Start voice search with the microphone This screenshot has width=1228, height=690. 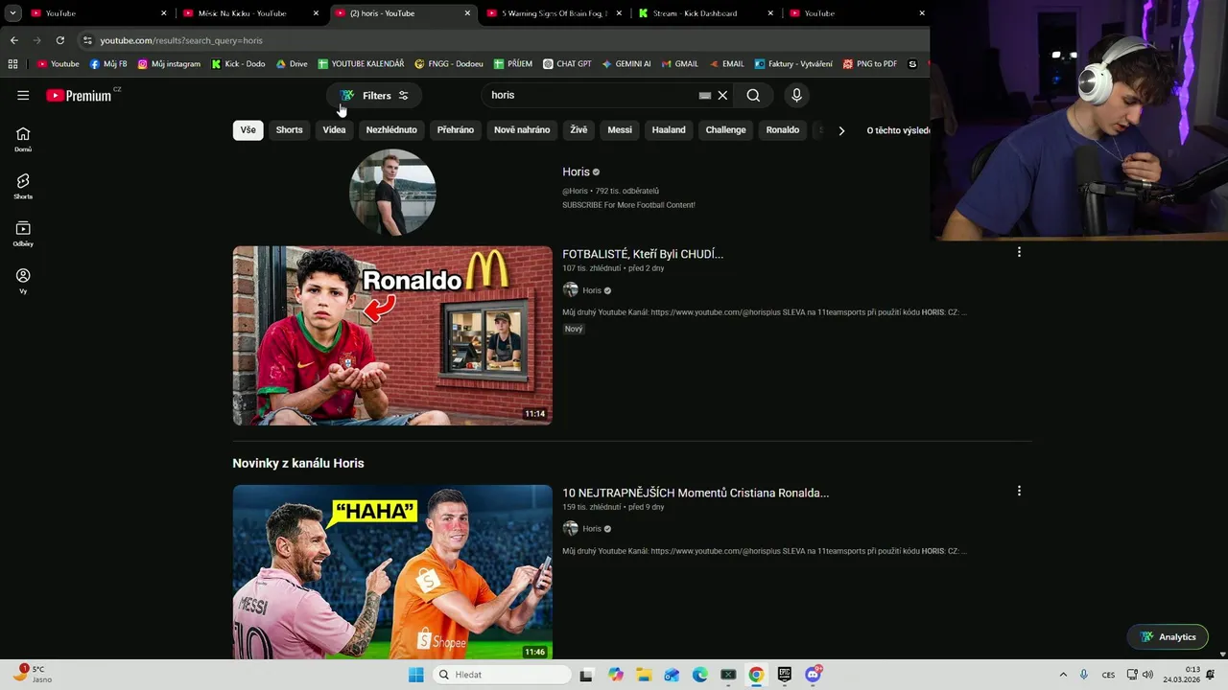pyautogui.click(x=796, y=95)
